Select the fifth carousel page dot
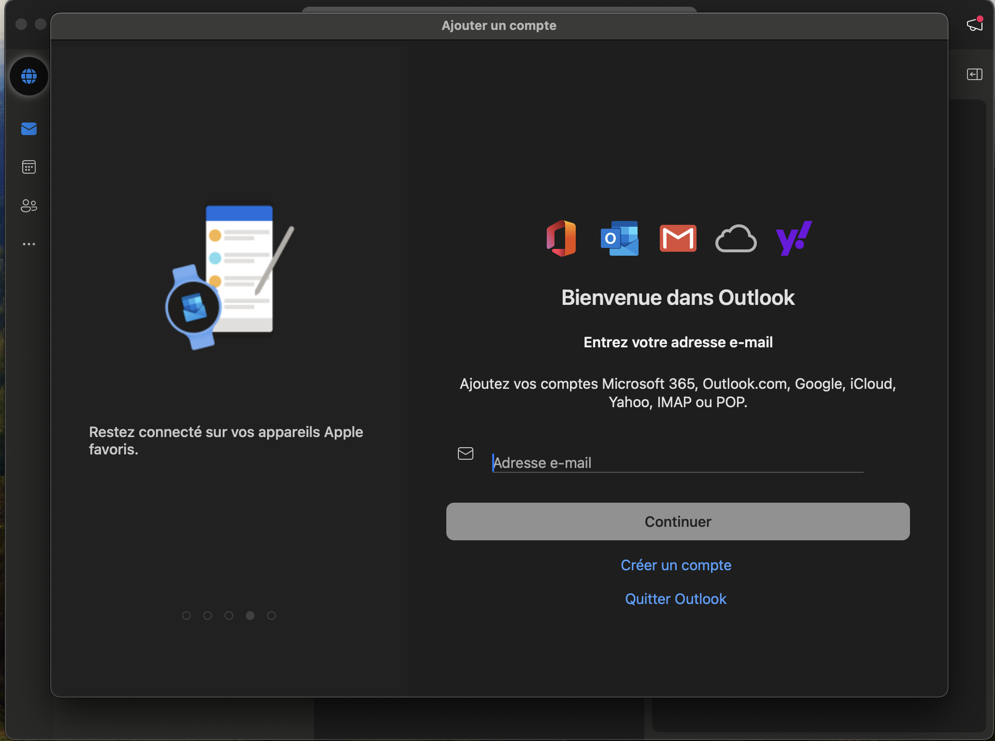The height and width of the screenshot is (741, 995). [x=271, y=616]
